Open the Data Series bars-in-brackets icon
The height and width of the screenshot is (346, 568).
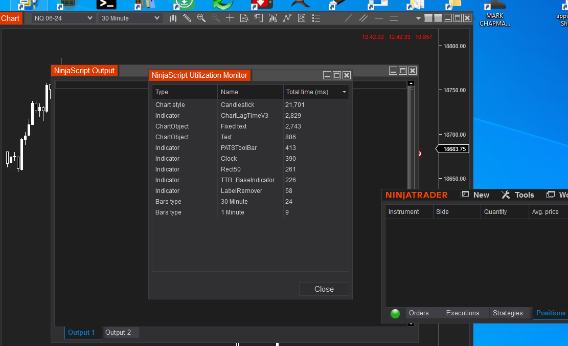coord(273,18)
